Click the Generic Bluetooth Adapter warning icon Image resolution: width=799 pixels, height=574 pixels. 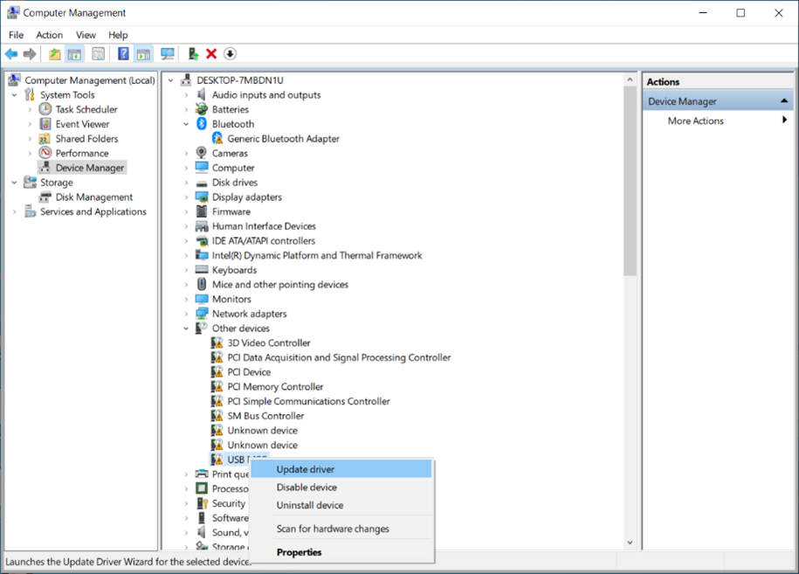point(217,138)
